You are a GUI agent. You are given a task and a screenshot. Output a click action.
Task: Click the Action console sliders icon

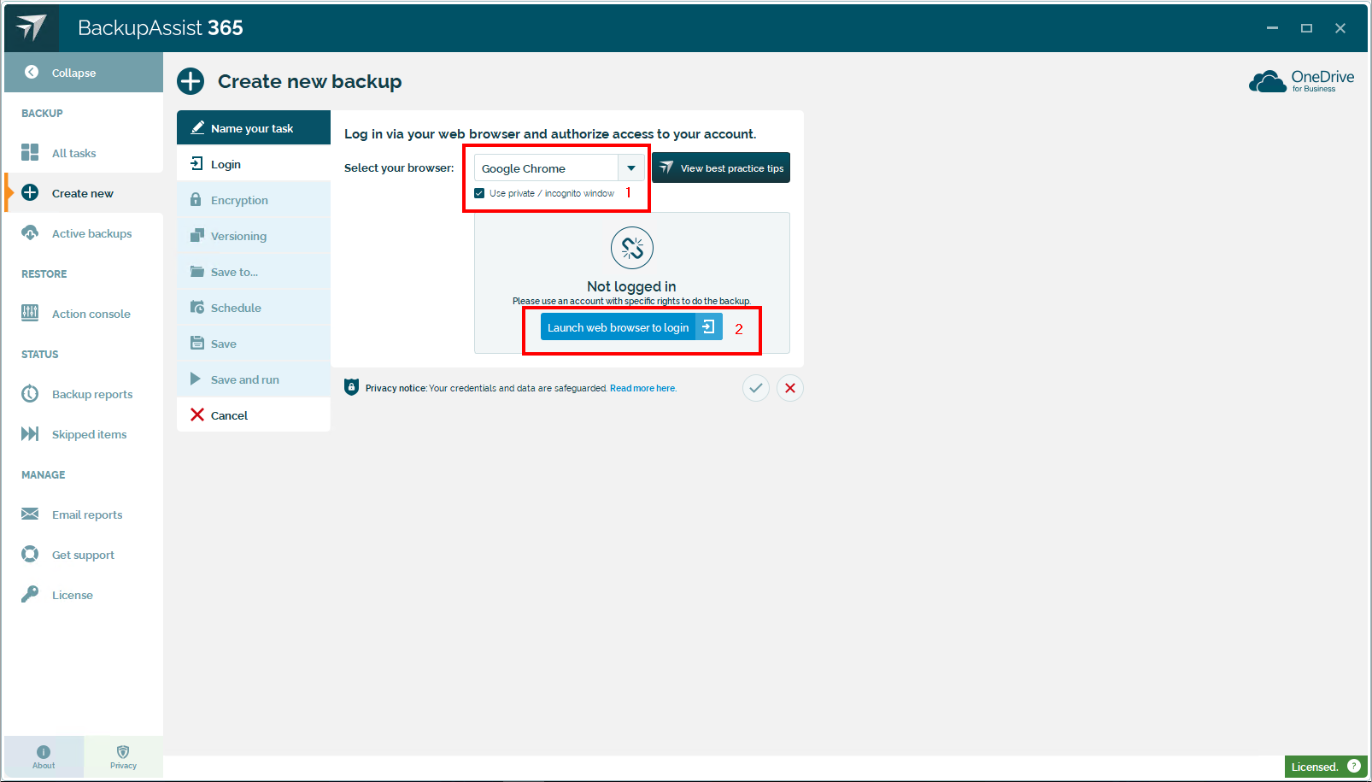(x=30, y=313)
